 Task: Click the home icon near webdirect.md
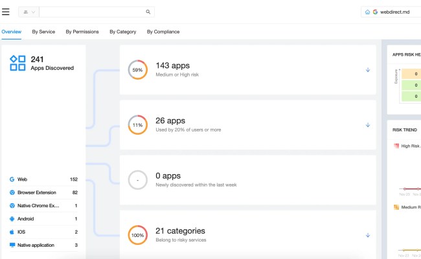pos(367,12)
